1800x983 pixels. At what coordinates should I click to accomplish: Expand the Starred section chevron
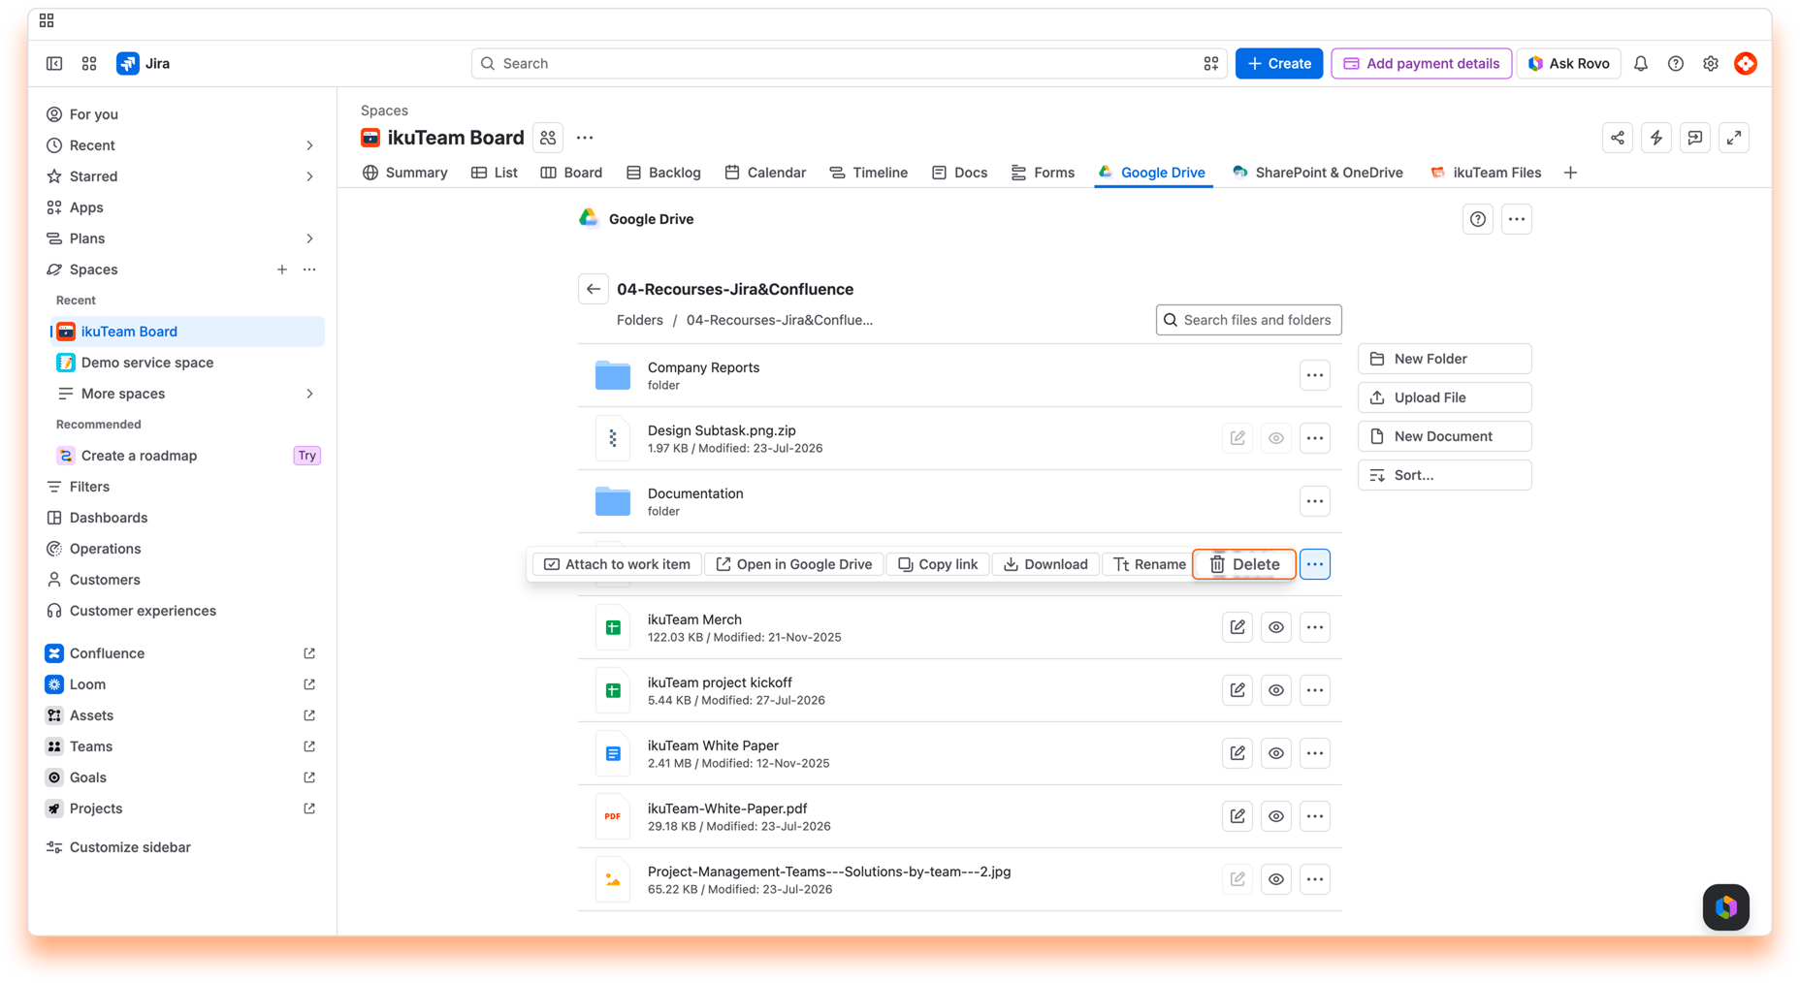309,176
